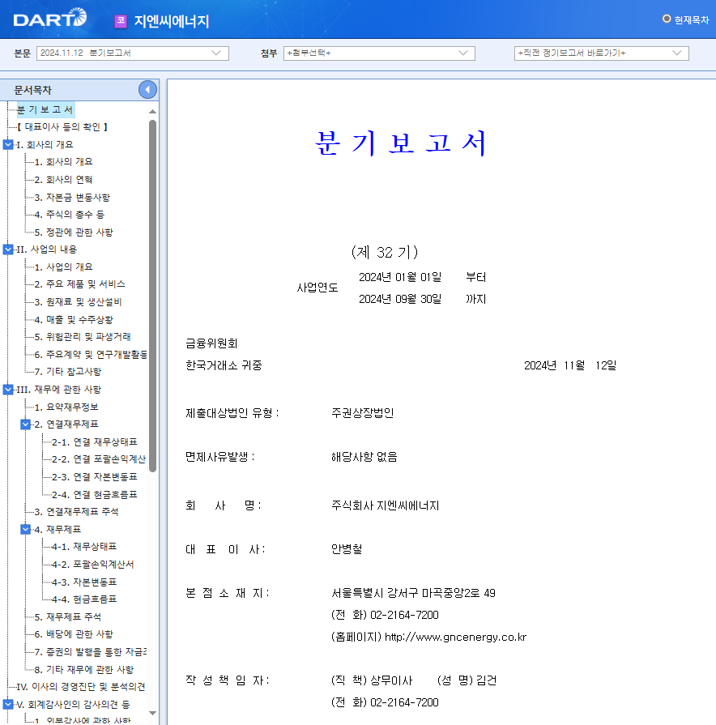This screenshot has height=725, width=716.
Task: Open the 본문 report version dropdown
Action: pos(219,53)
